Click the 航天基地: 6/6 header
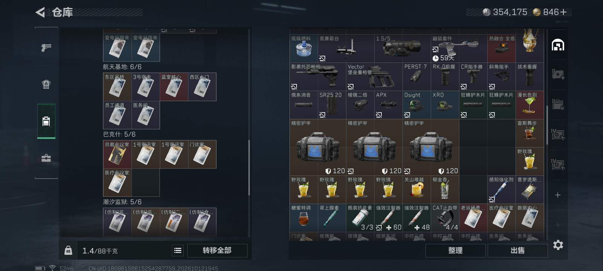Image resolution: width=603 pixels, height=271 pixels. point(122,67)
